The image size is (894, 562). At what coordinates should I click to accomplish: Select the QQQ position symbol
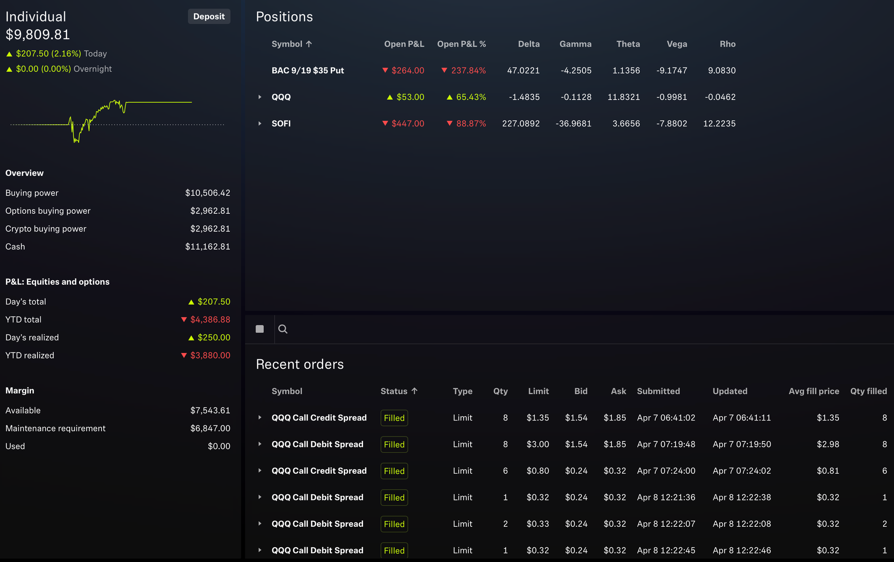[x=281, y=97]
